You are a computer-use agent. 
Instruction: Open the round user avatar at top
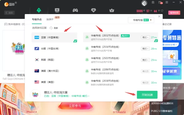(144, 3)
